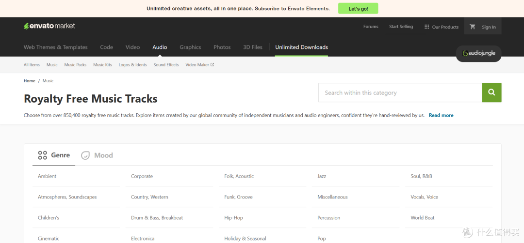Screen dimensions: 524x243
Task: Focus the Search within this category field
Action: 400,92
